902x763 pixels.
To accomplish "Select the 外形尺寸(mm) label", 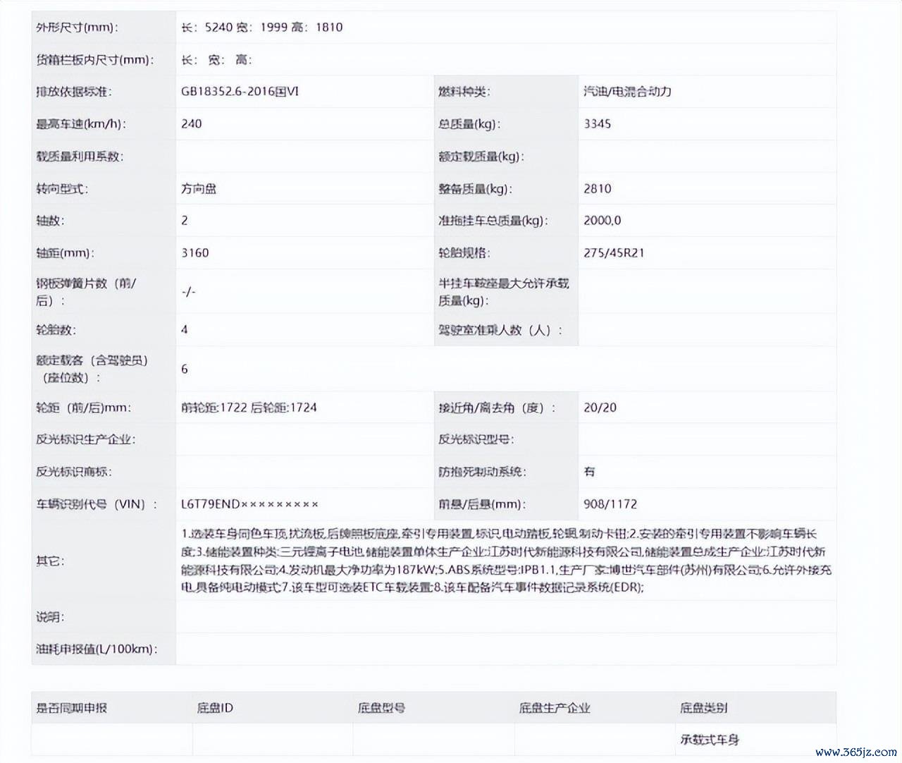I will [77, 28].
